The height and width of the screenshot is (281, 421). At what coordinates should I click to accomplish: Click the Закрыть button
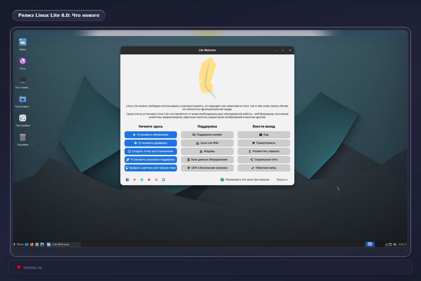coord(282,180)
